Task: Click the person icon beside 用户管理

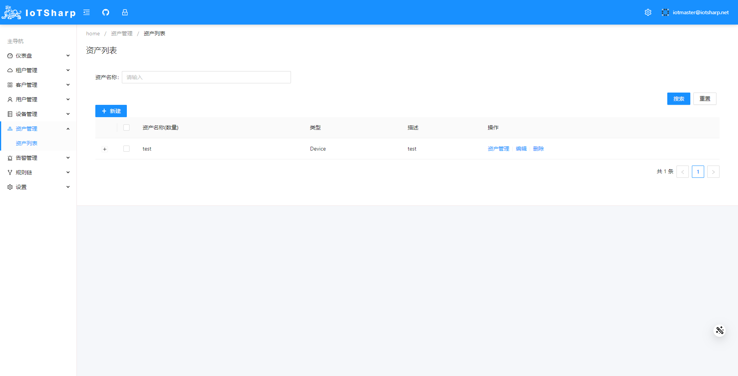Action: (x=10, y=99)
